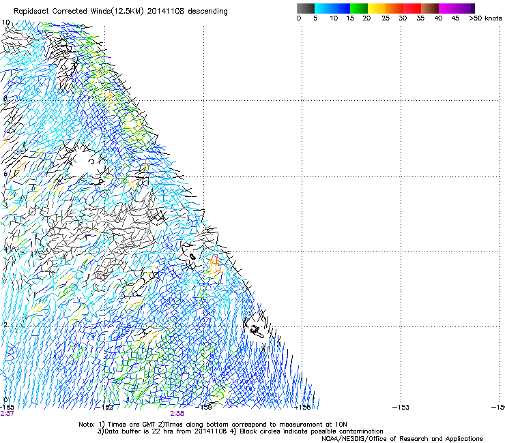This screenshot has height=443, width=505.
Task: Click the magenta 40-45 knots color segment
Action: (448, 8)
